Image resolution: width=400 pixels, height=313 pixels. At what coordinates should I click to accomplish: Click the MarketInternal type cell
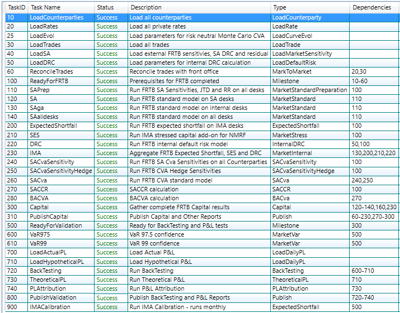pos(310,153)
